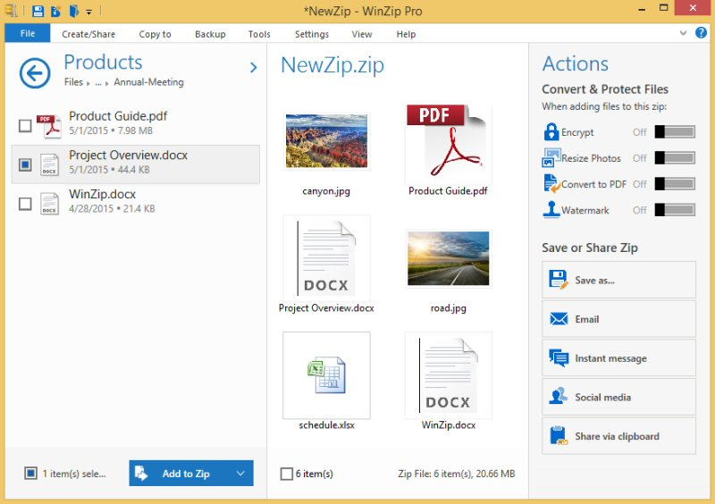Turn on the Encrypt toggle switch
The width and height of the screenshot is (715, 504).
click(x=675, y=132)
